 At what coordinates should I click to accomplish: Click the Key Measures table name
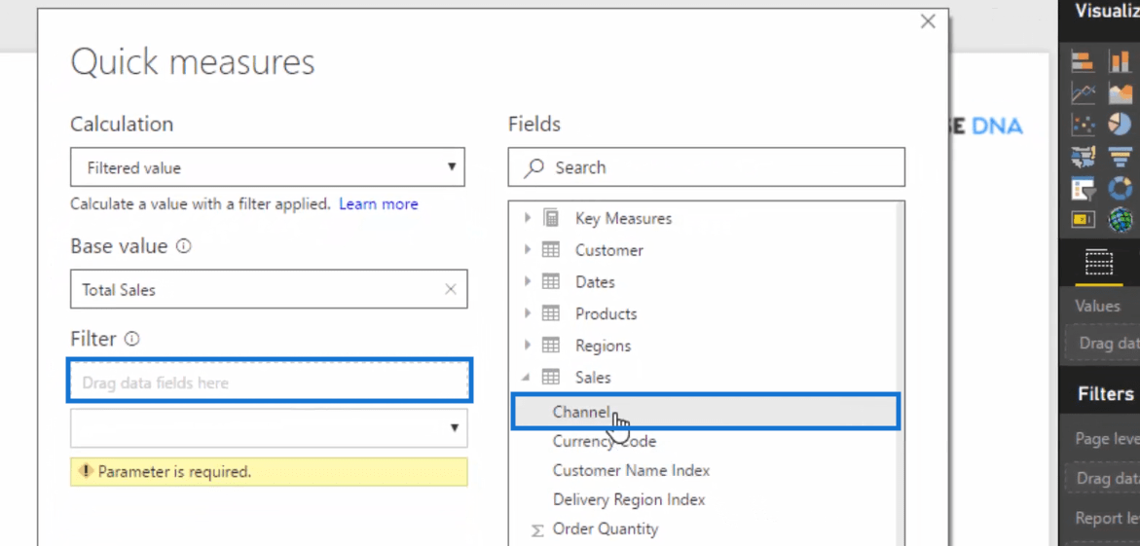click(623, 218)
